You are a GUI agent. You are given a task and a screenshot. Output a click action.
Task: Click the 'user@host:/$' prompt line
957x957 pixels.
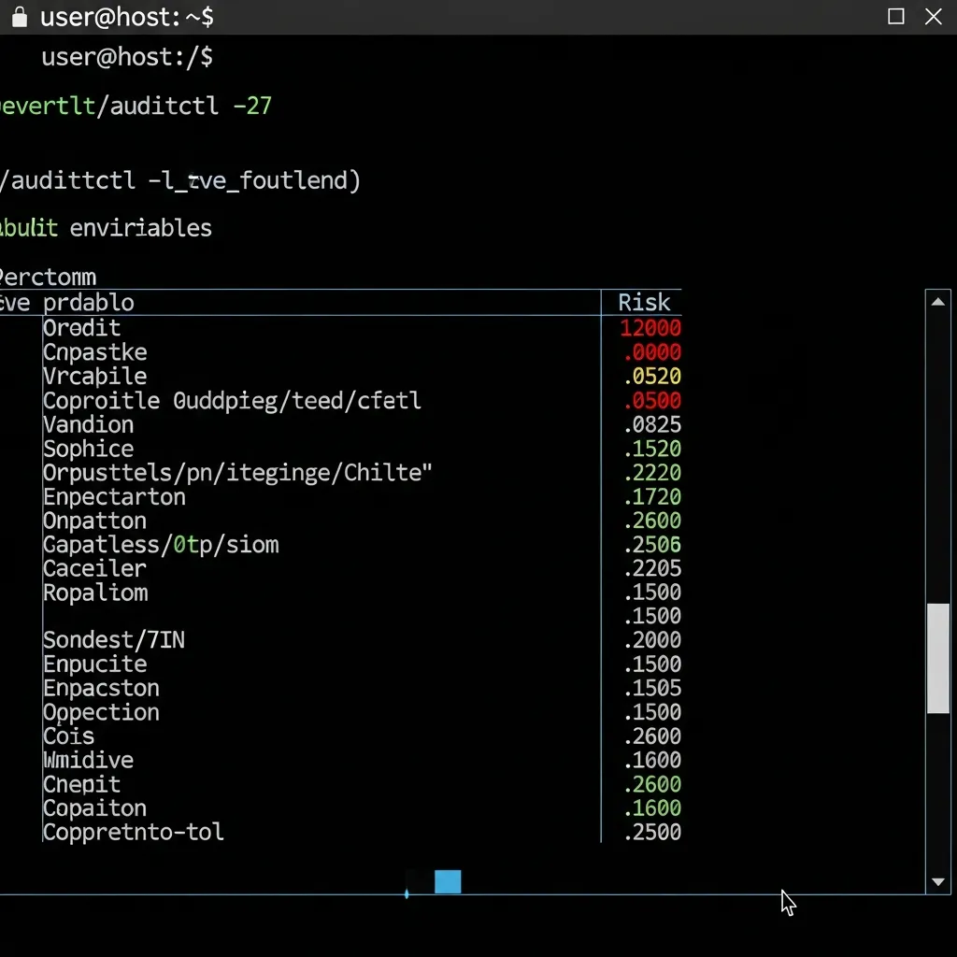coord(129,56)
